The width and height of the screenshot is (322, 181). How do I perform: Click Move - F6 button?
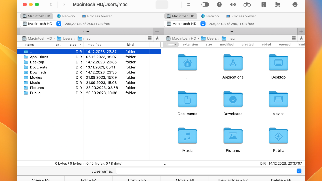click(185, 179)
